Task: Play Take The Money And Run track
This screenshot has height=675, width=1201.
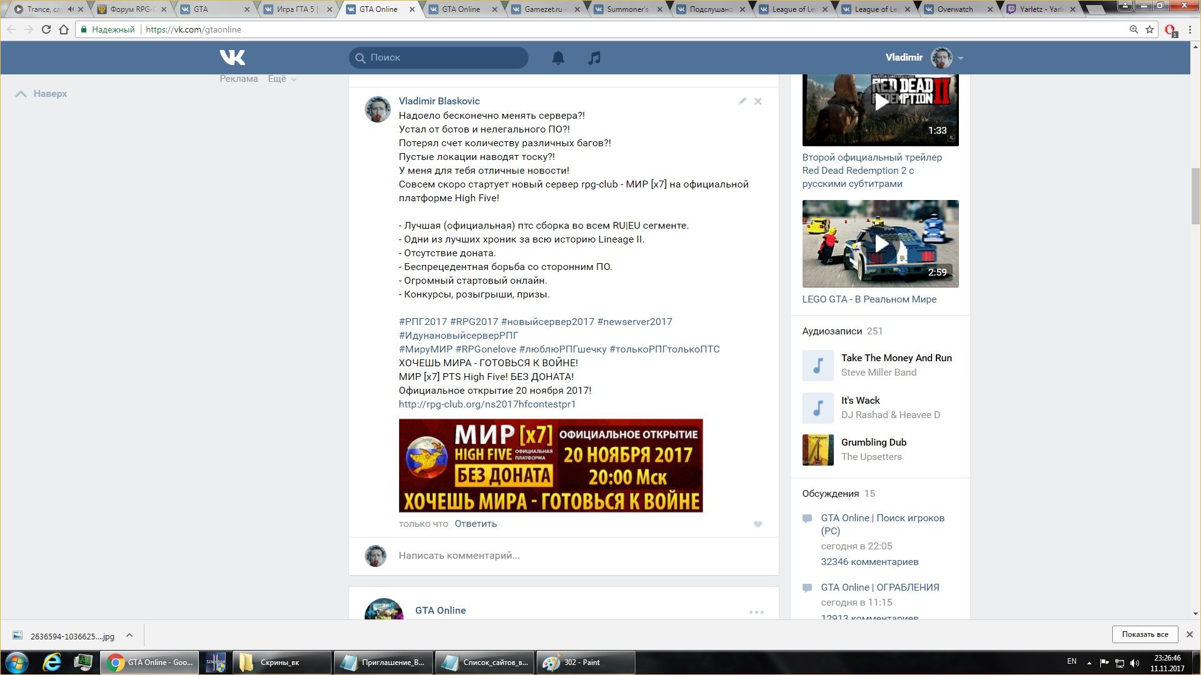Action: point(818,366)
